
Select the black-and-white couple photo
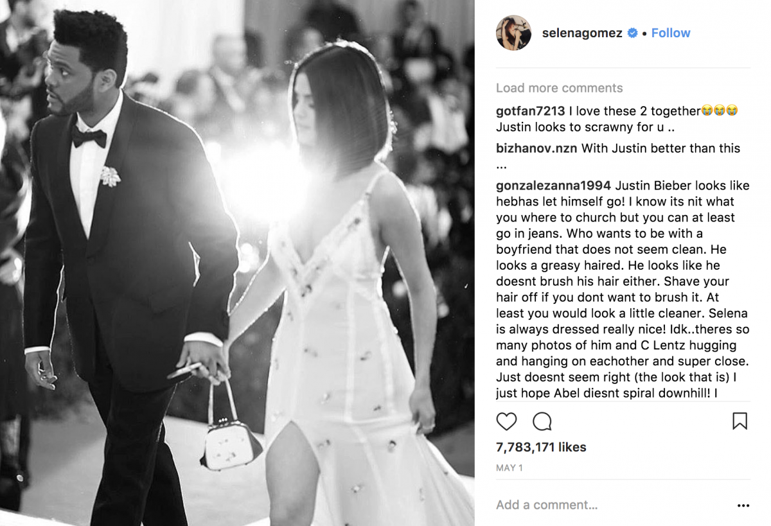click(237, 263)
